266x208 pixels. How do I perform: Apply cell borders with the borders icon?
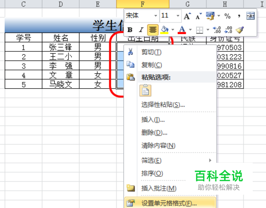coord(199,30)
